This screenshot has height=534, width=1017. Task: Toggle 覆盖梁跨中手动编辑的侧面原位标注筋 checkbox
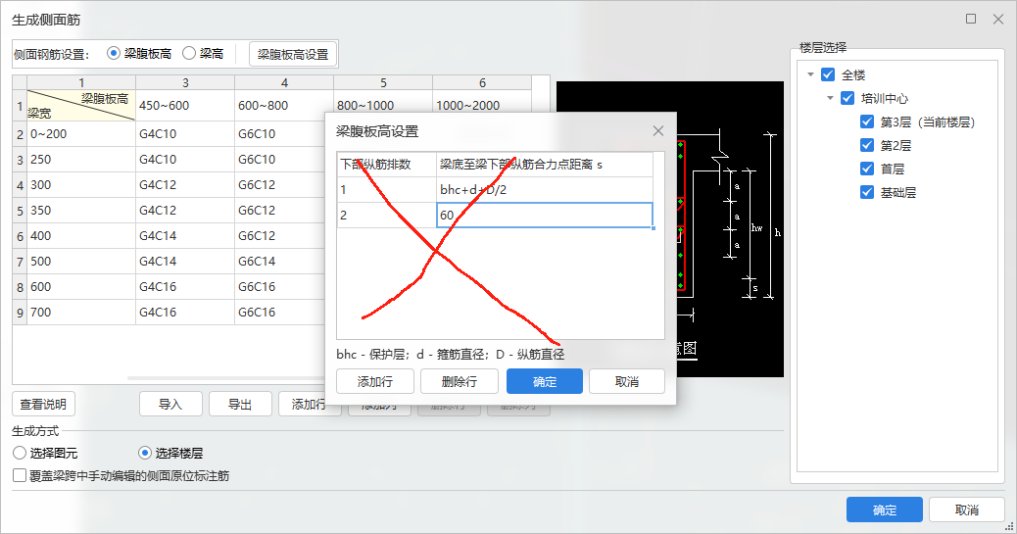pyautogui.click(x=20, y=475)
